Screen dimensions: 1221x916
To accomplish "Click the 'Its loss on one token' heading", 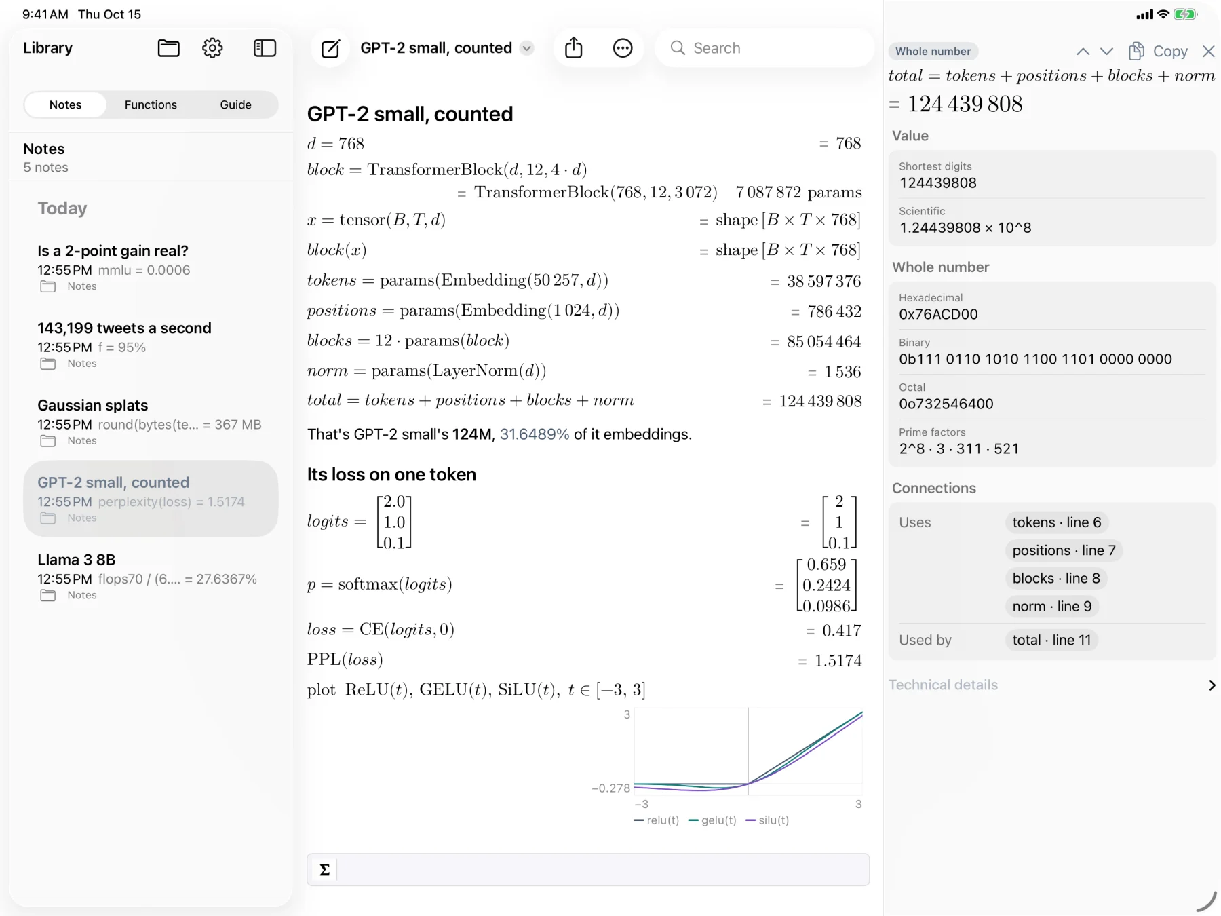I will click(x=391, y=474).
